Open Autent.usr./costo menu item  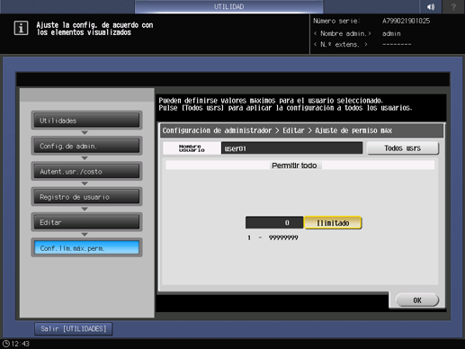click(x=86, y=172)
